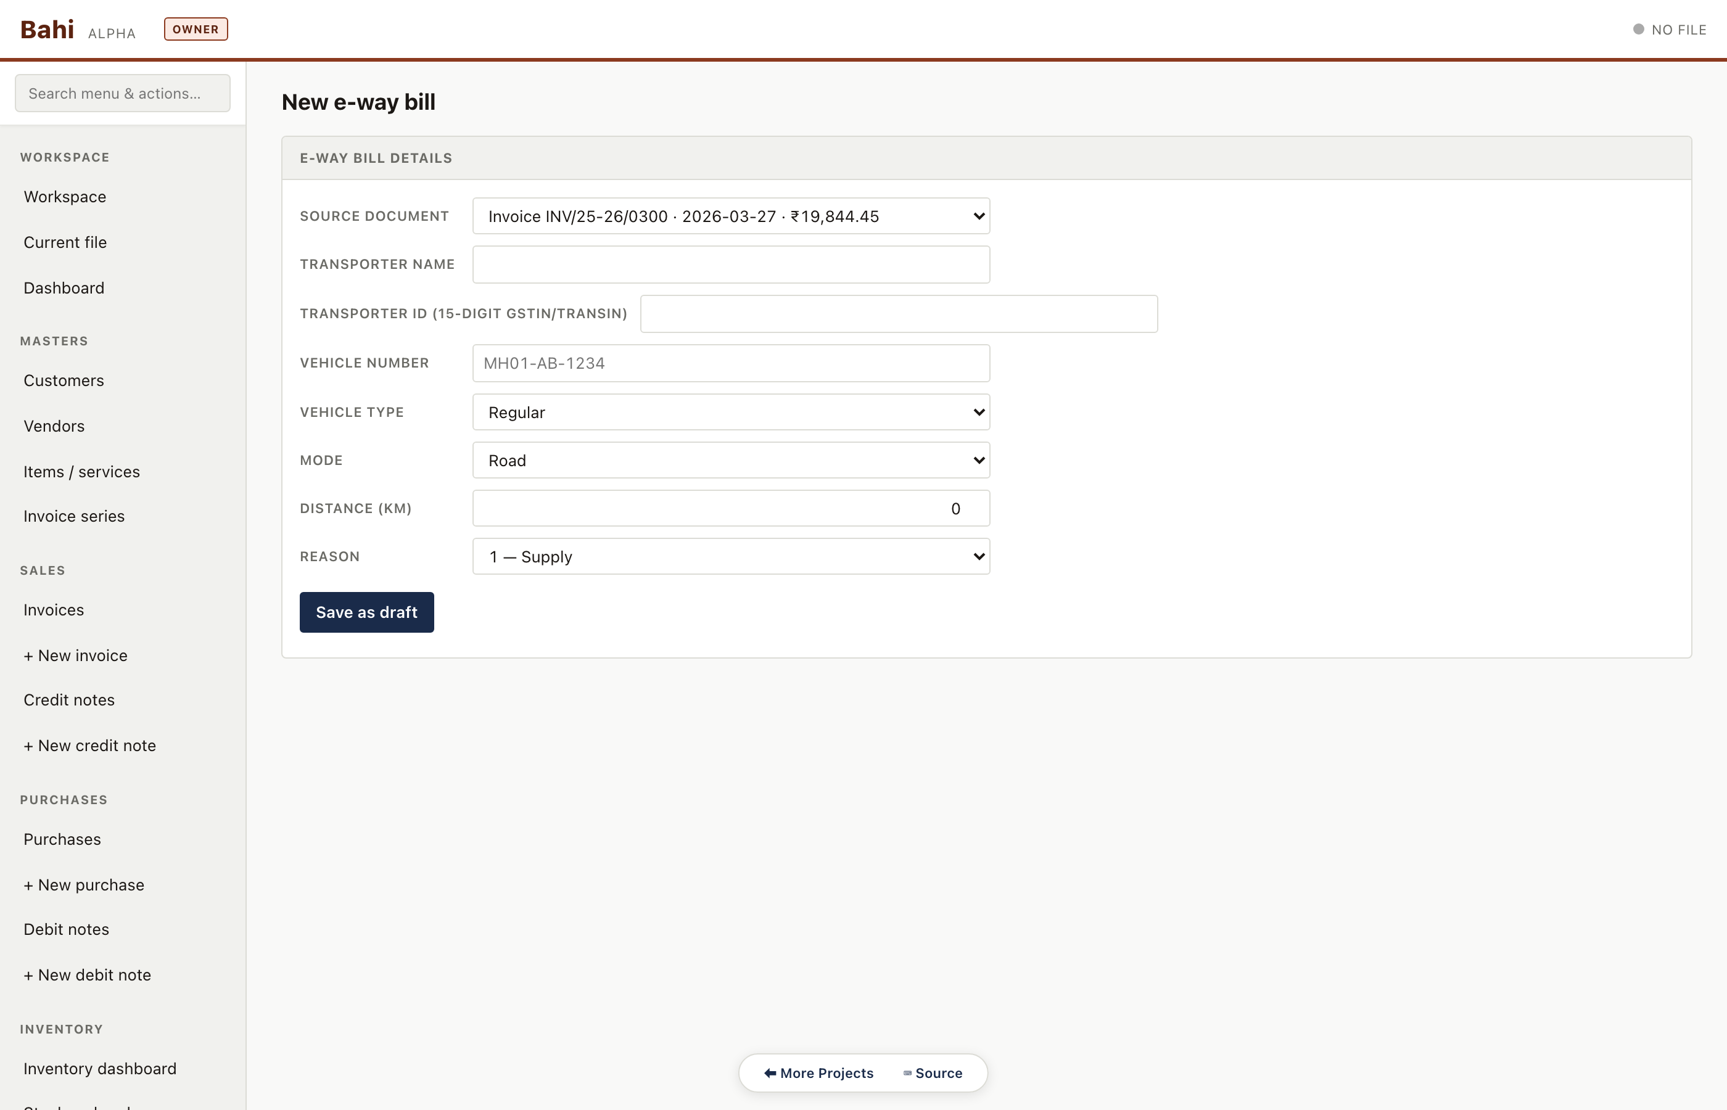
Task: Go to Customers in Masters section
Action: coord(64,380)
